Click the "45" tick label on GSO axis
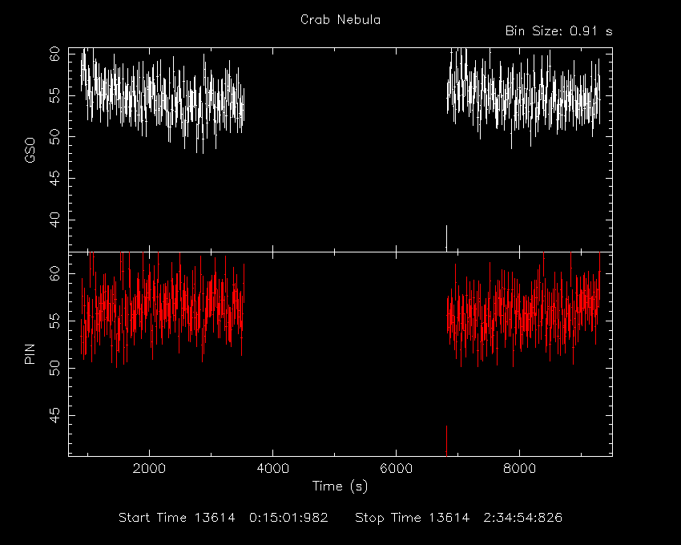The width and height of the screenshot is (681, 545). 54,178
